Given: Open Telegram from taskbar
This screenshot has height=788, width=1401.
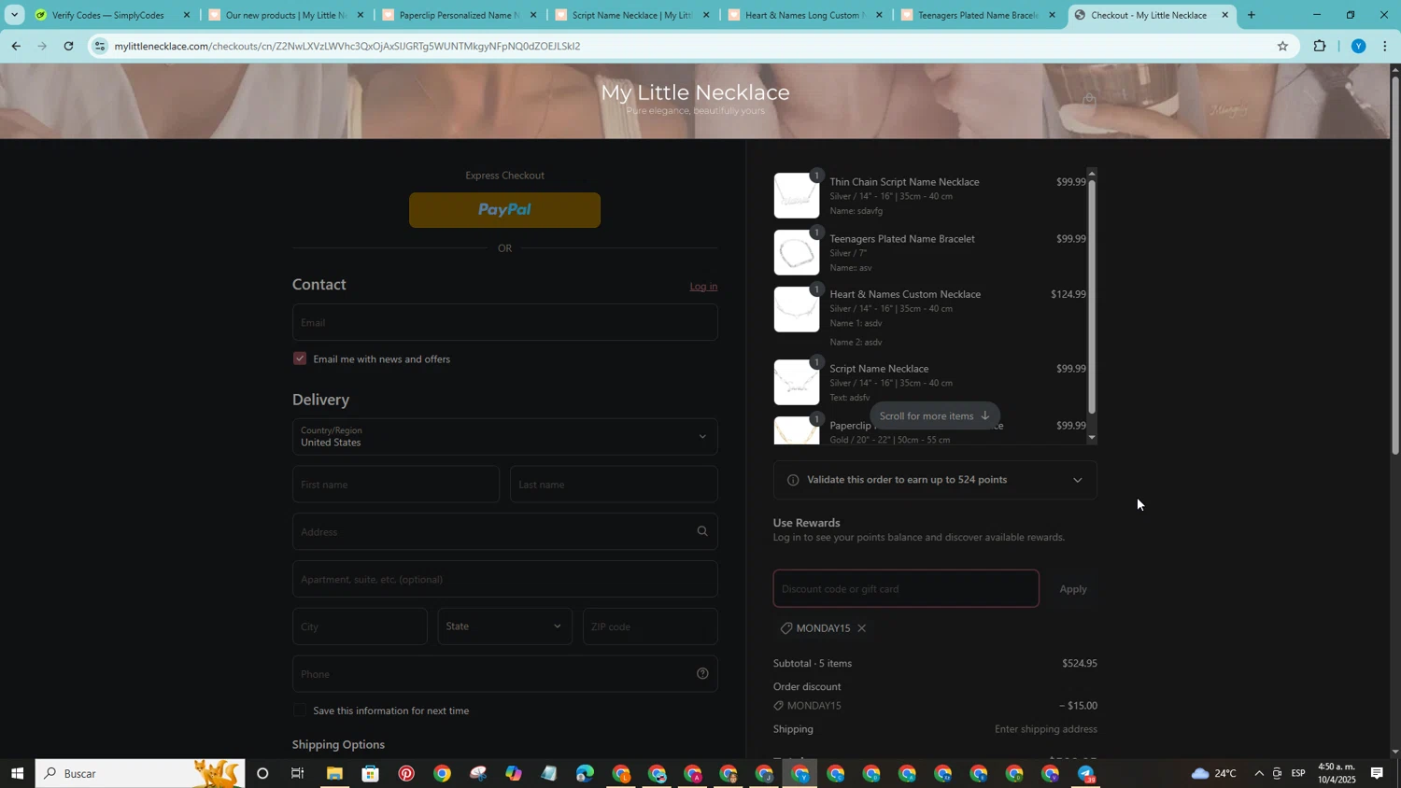Looking at the screenshot, I should point(1086,773).
